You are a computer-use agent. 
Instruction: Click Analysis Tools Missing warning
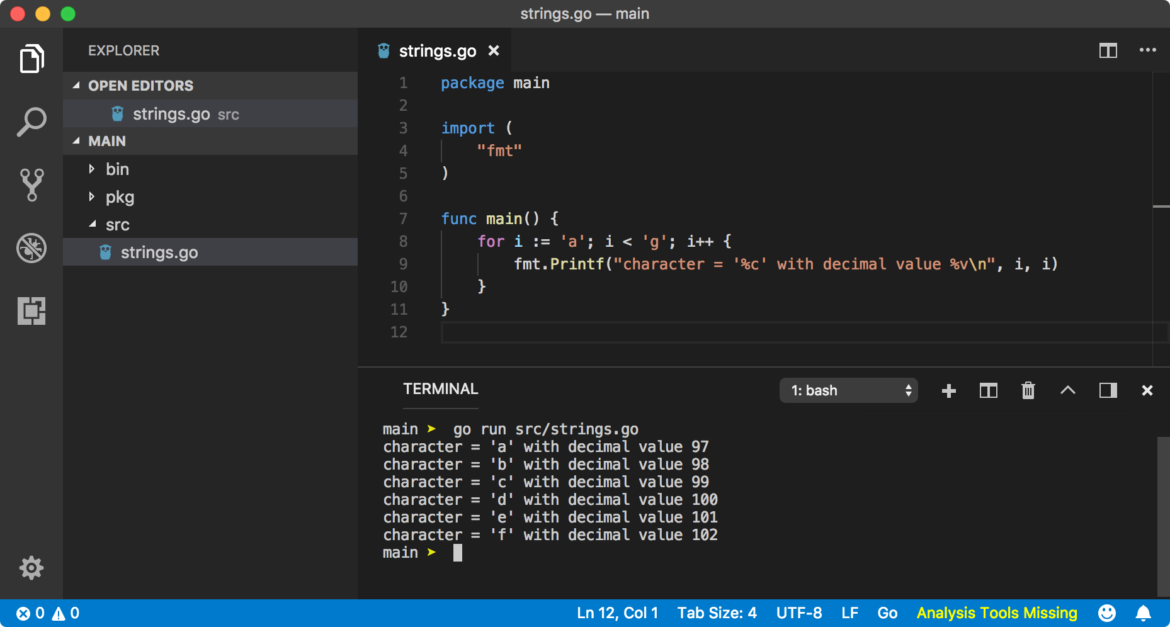(x=997, y=613)
